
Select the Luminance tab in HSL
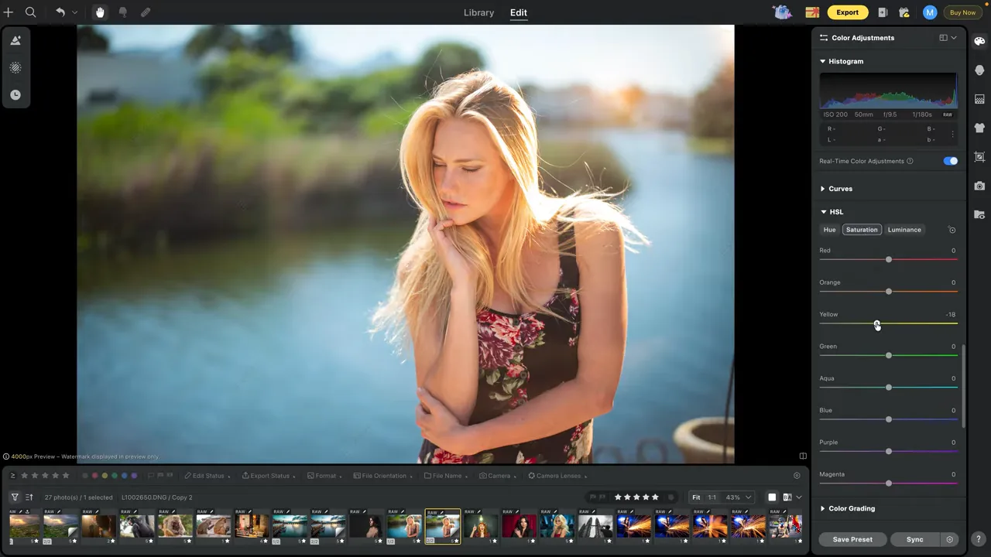pyautogui.click(x=904, y=230)
